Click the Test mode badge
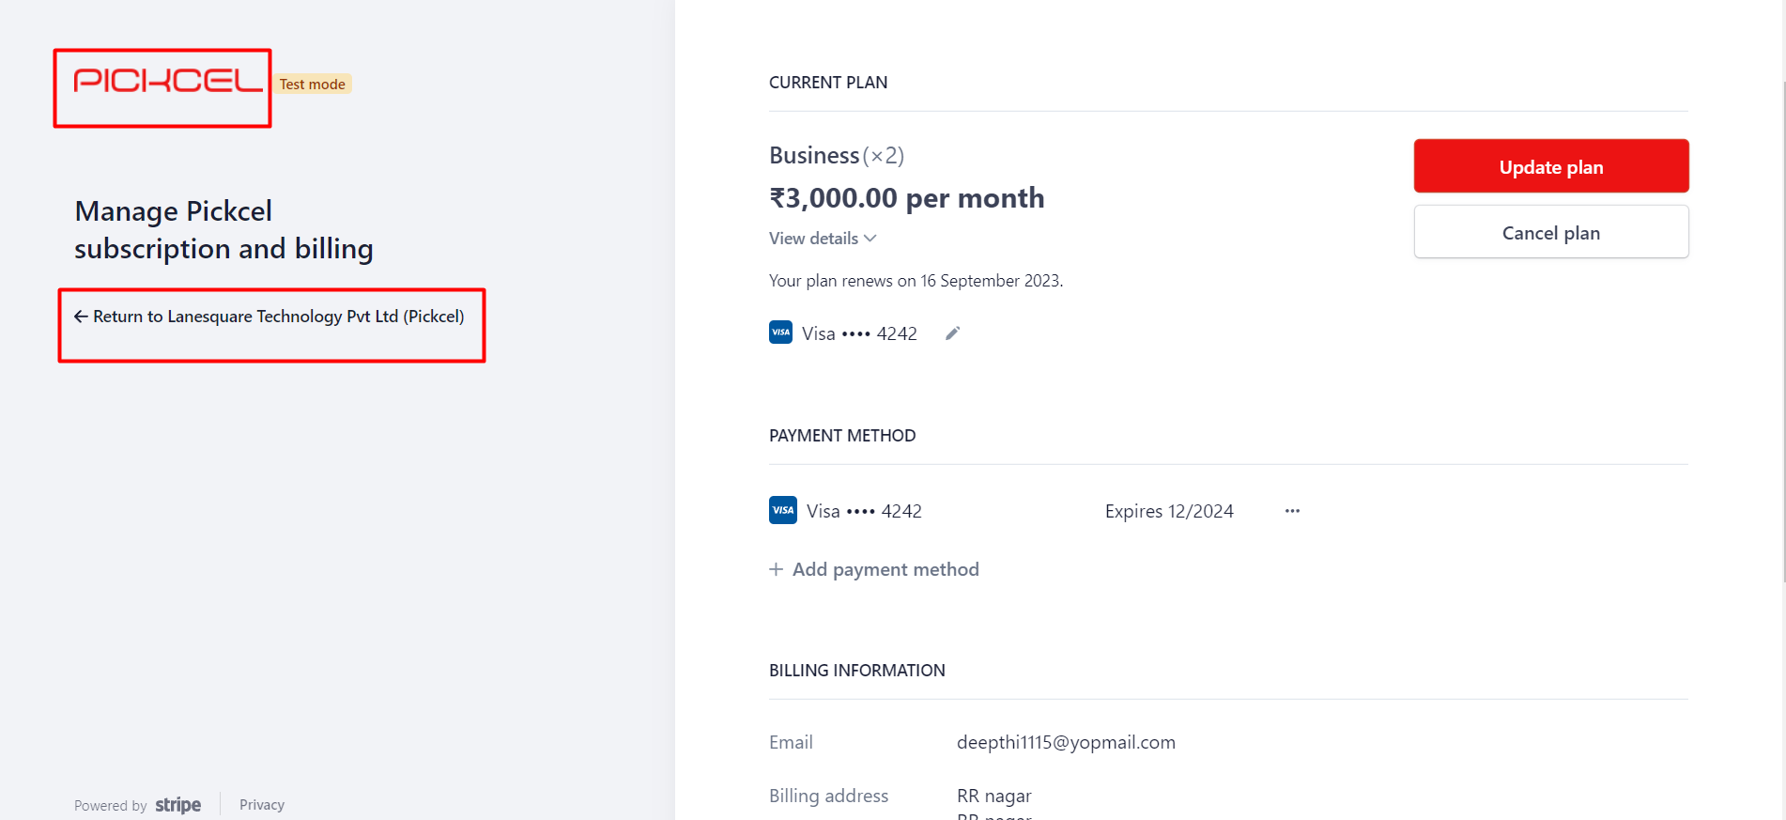This screenshot has height=820, width=1786. tap(313, 84)
